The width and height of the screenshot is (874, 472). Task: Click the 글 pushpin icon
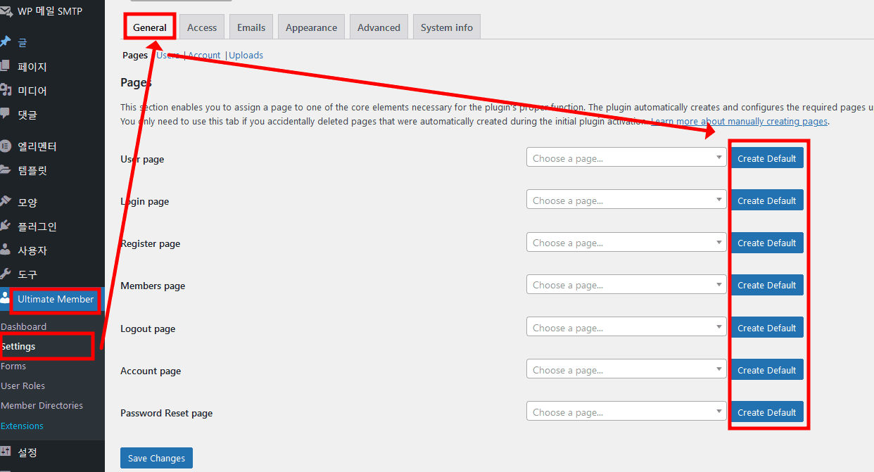click(x=5, y=42)
